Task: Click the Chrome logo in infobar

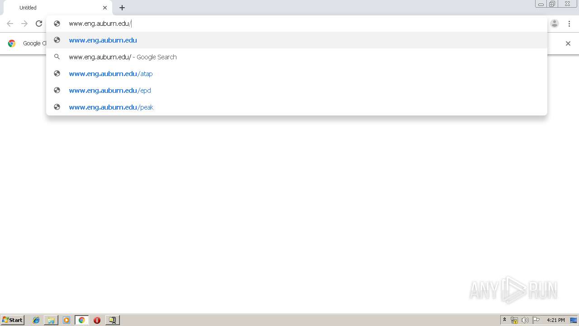Action: (x=12, y=43)
